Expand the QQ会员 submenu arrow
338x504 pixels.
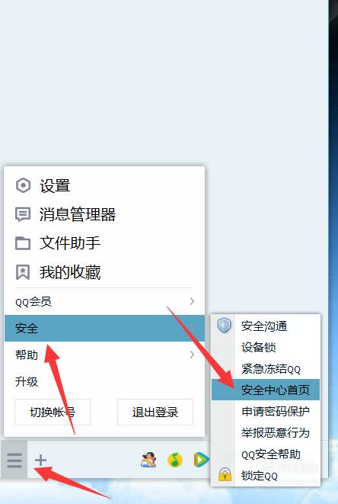point(192,301)
